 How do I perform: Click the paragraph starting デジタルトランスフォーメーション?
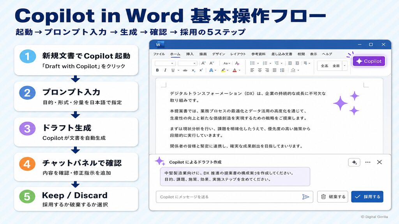pos(248,97)
